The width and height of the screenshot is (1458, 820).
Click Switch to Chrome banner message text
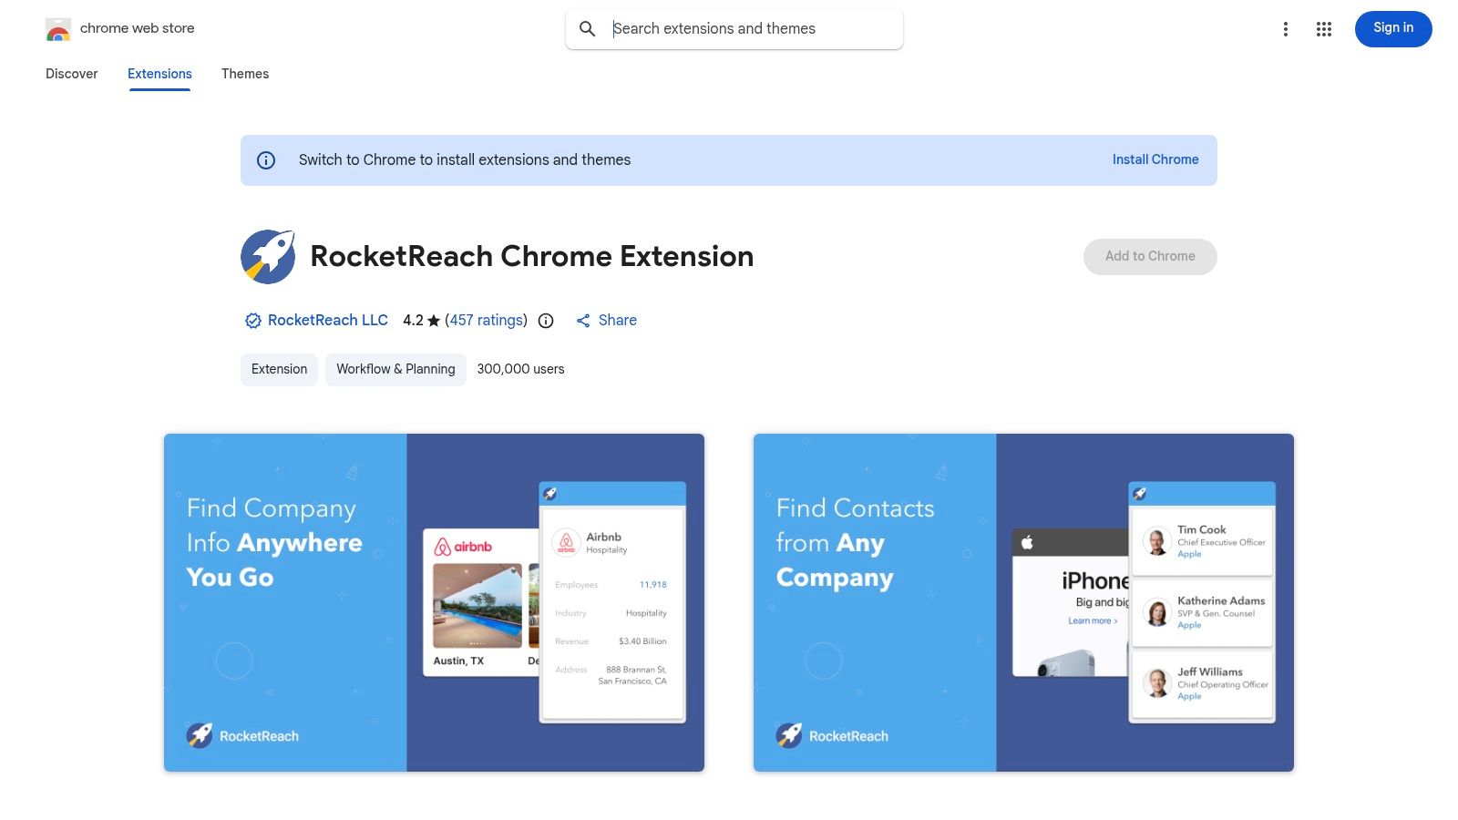click(465, 160)
